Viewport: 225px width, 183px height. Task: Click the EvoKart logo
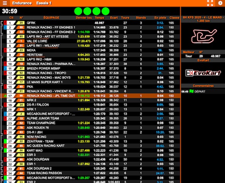click(x=203, y=73)
